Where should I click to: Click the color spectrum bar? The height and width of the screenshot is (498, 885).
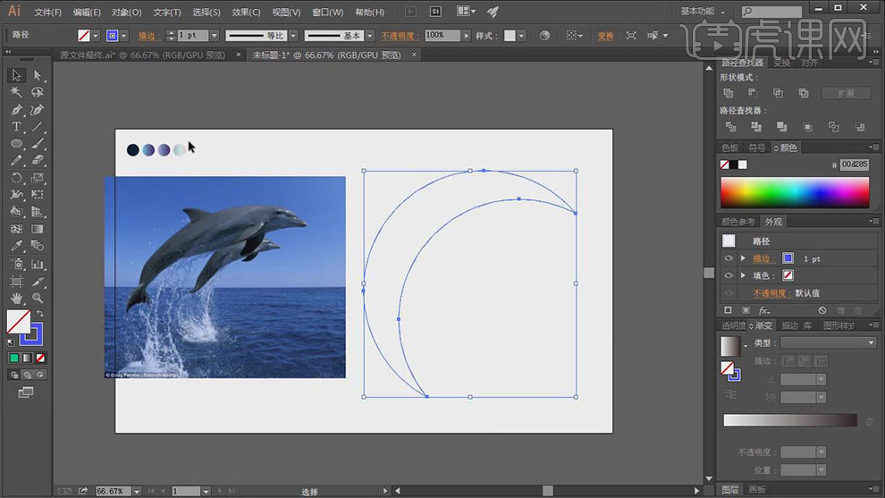coord(795,192)
